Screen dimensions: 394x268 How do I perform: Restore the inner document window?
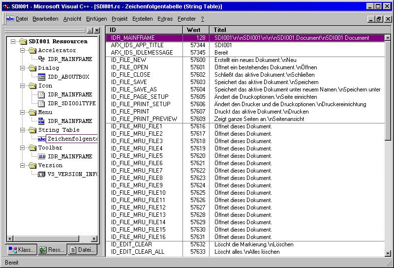(x=379, y=19)
